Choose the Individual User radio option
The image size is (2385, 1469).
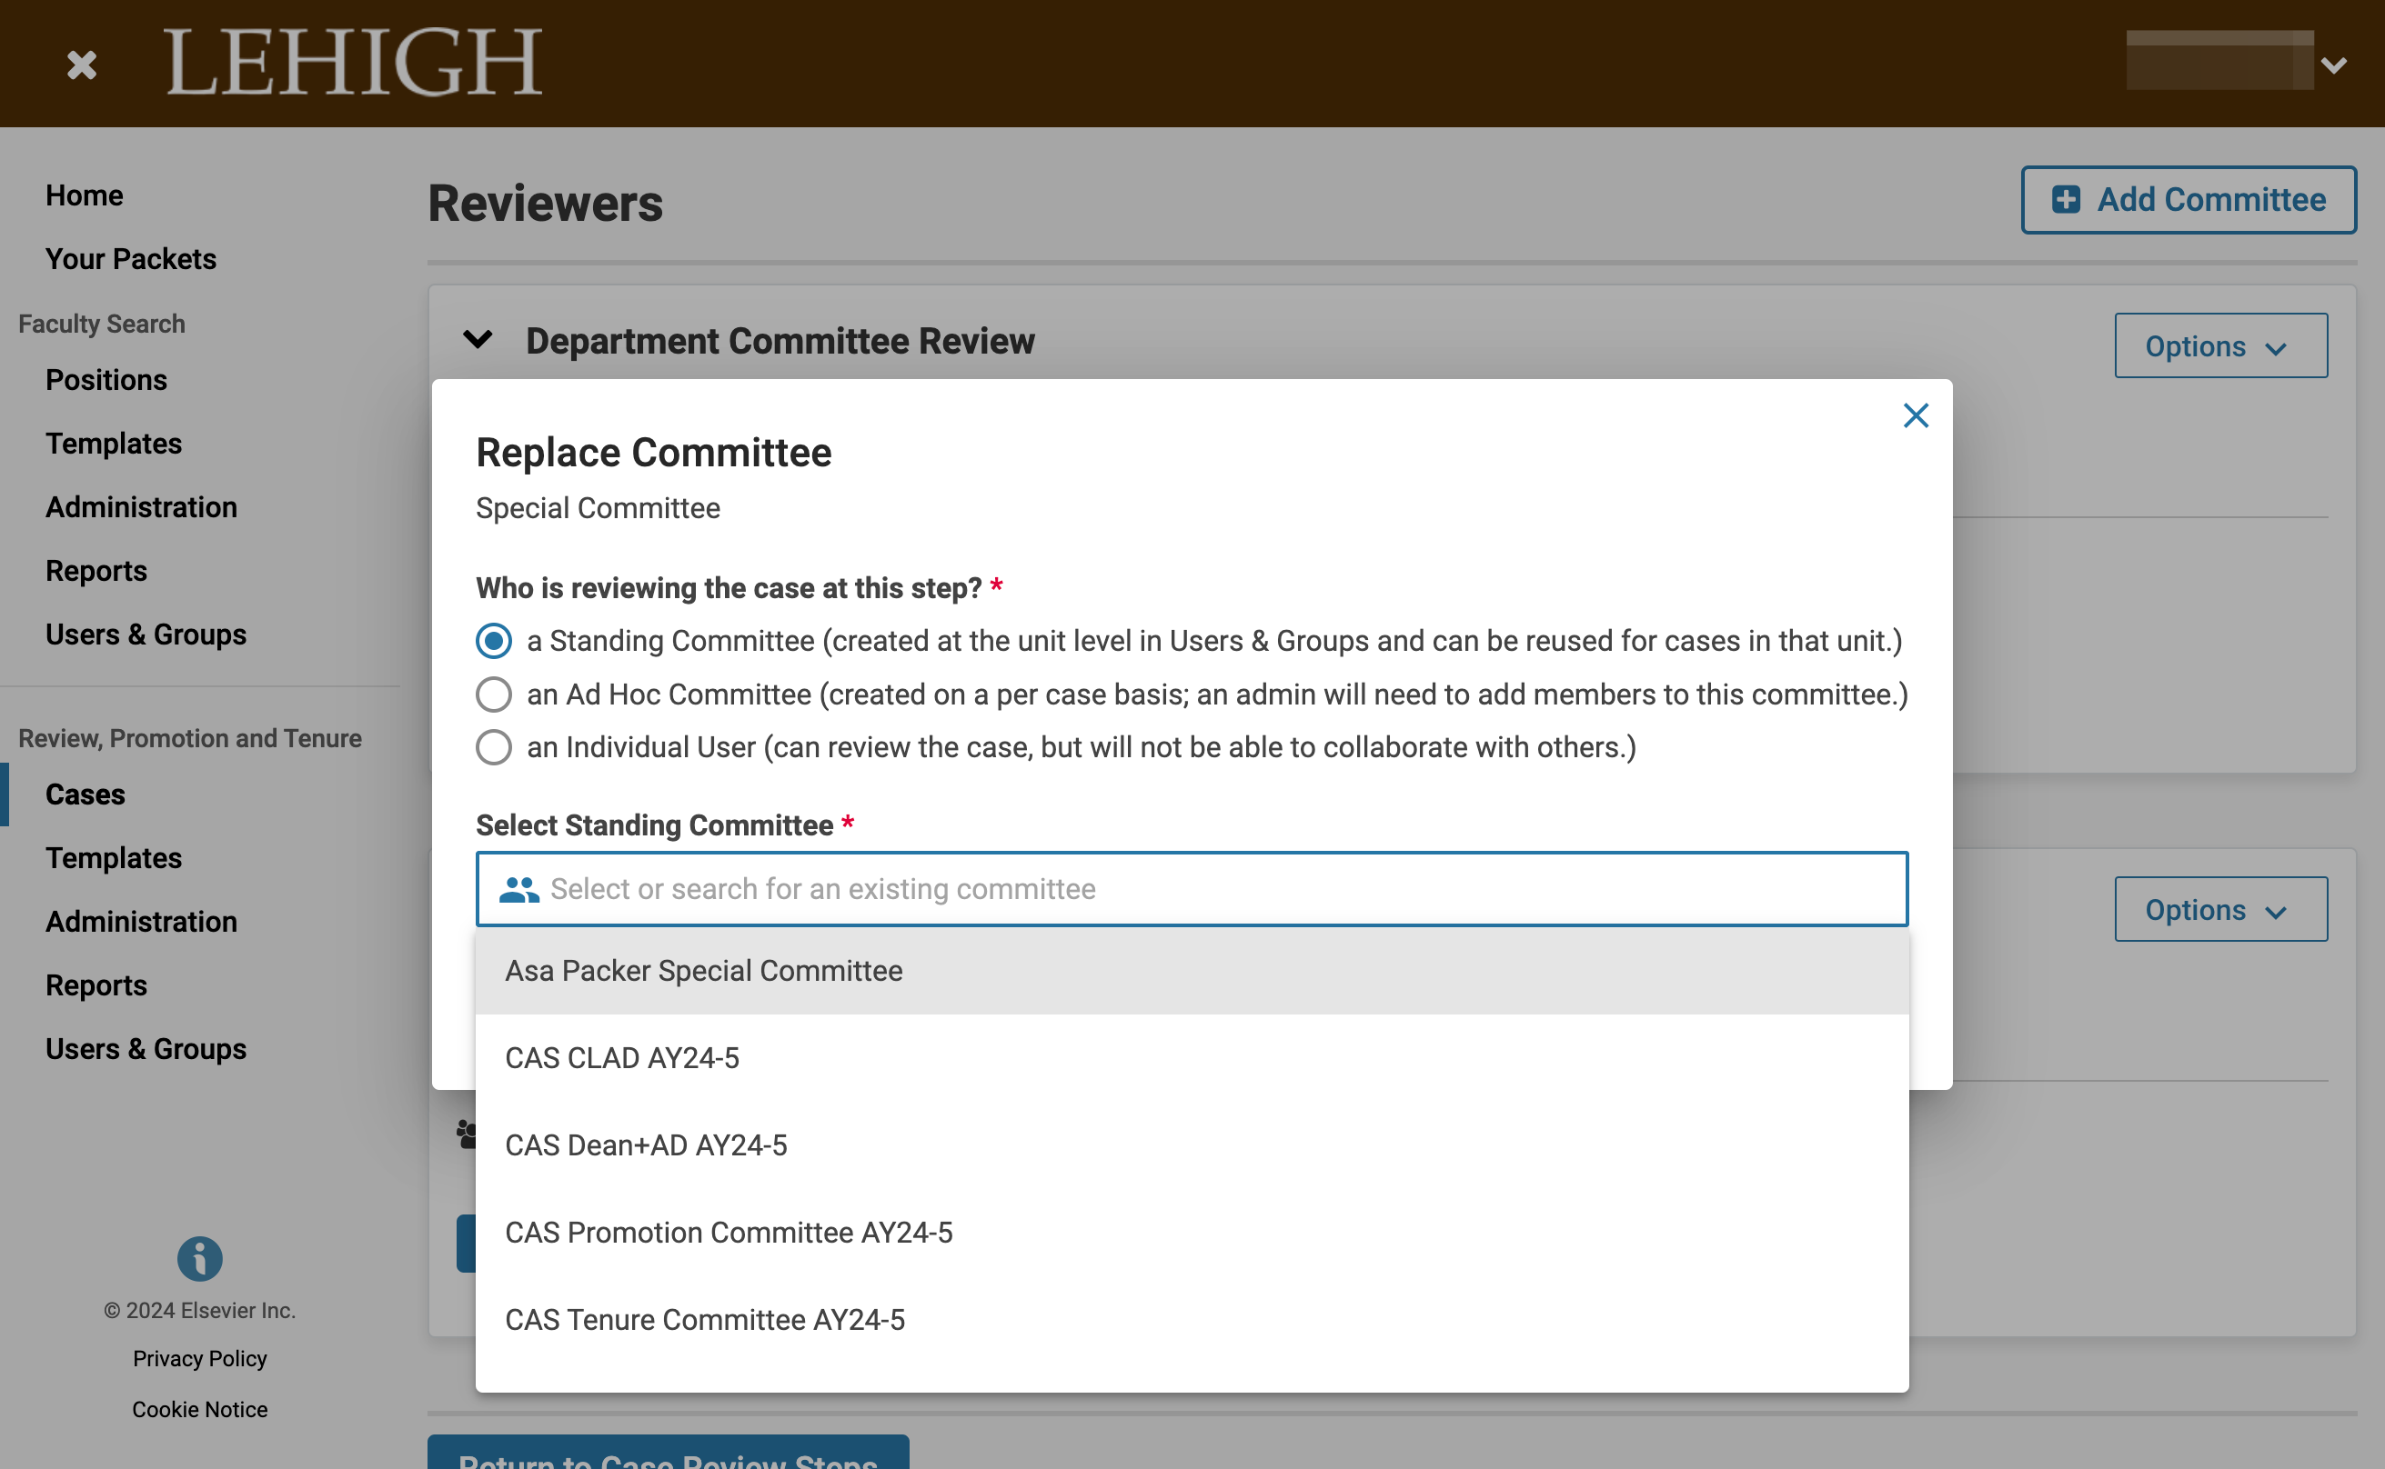[x=494, y=747]
